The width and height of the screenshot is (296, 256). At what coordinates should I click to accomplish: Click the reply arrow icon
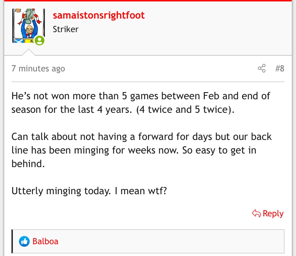coord(256,214)
